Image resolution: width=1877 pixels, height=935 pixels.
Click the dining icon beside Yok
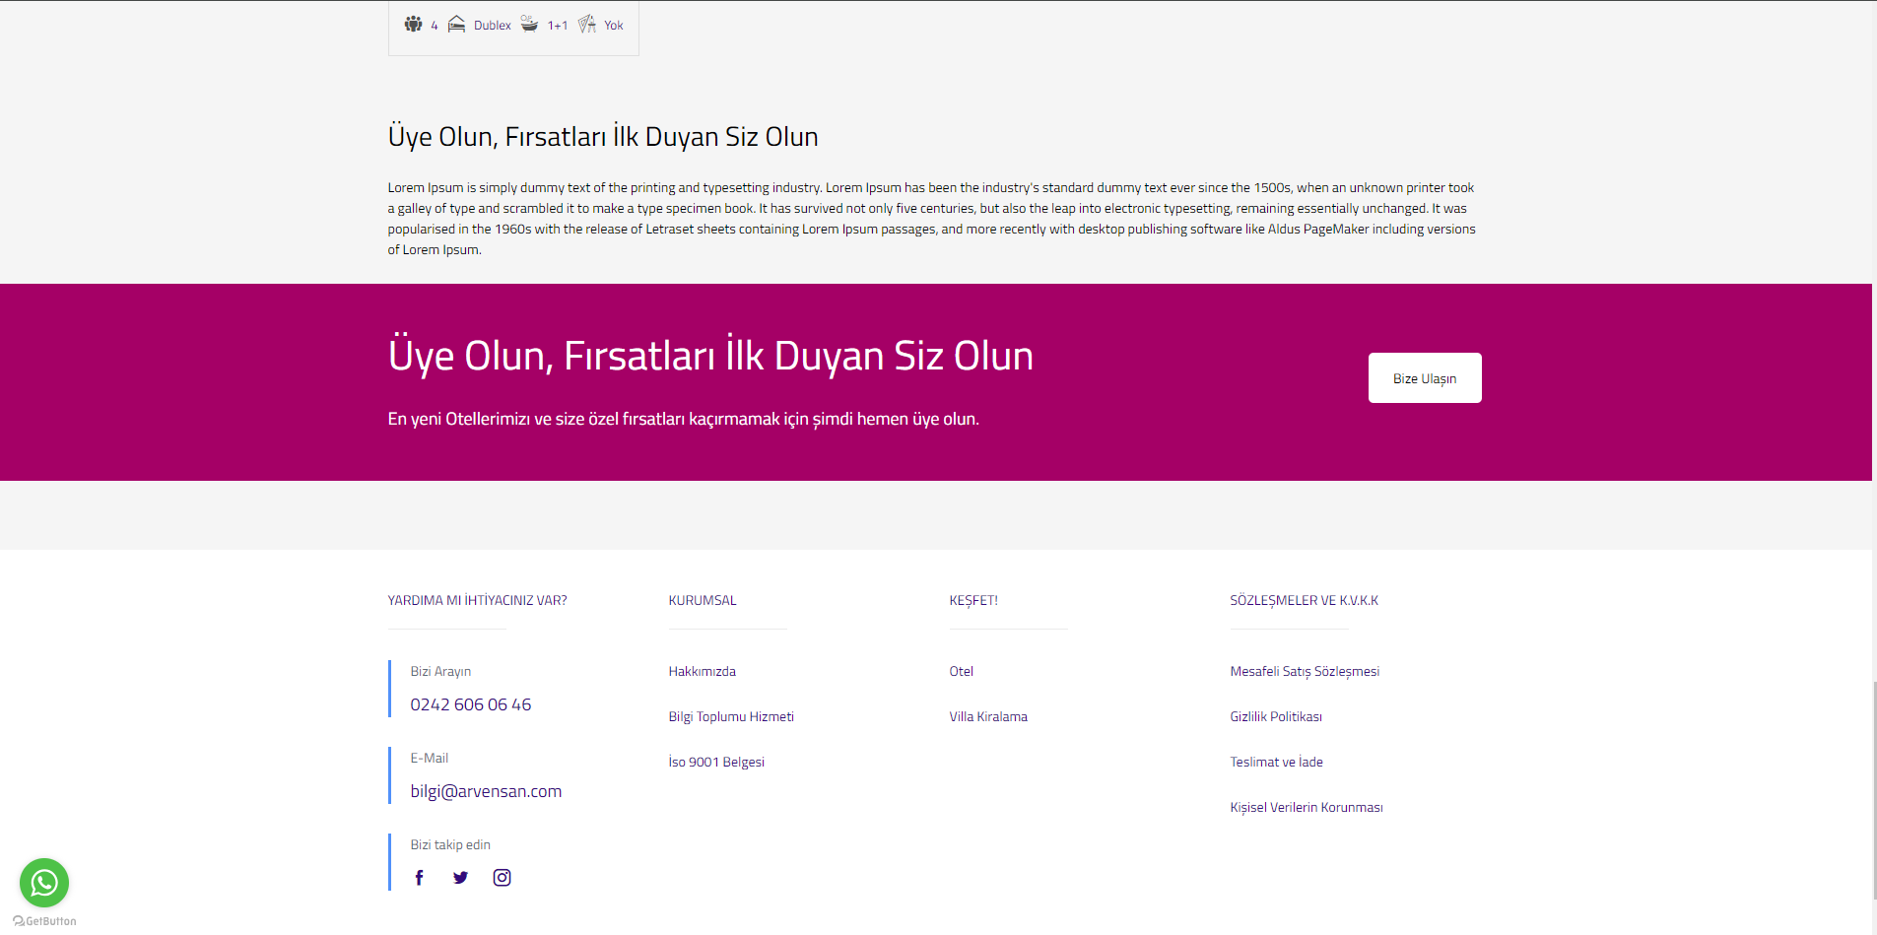(x=587, y=24)
